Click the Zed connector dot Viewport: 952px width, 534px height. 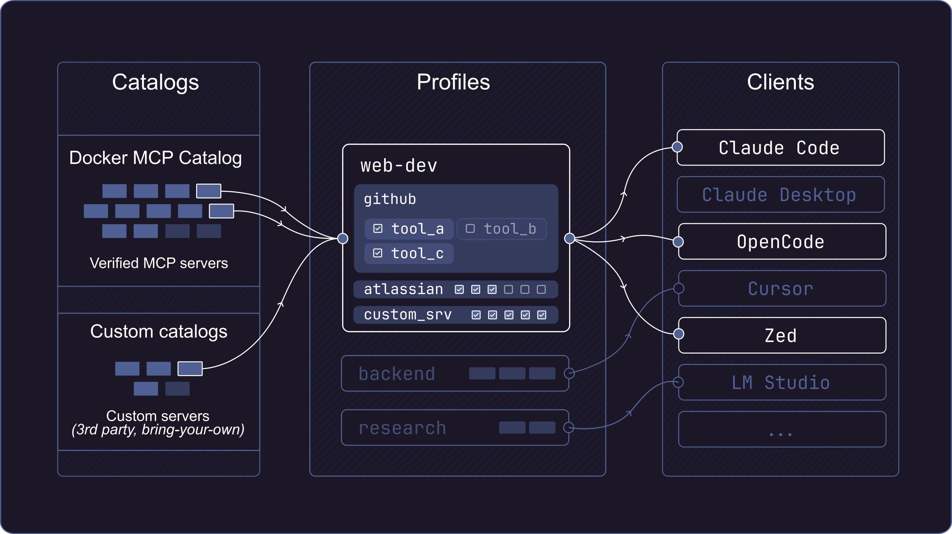(x=678, y=334)
